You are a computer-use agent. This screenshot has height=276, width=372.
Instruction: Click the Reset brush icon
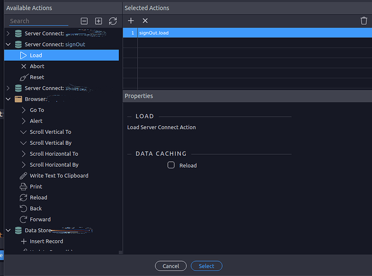24,77
